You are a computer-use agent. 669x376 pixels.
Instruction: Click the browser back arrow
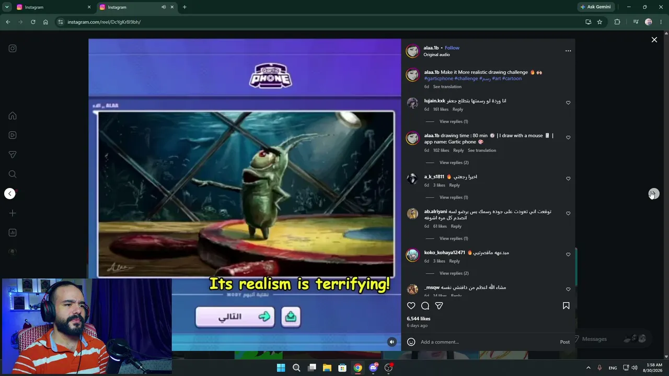pos(8,22)
